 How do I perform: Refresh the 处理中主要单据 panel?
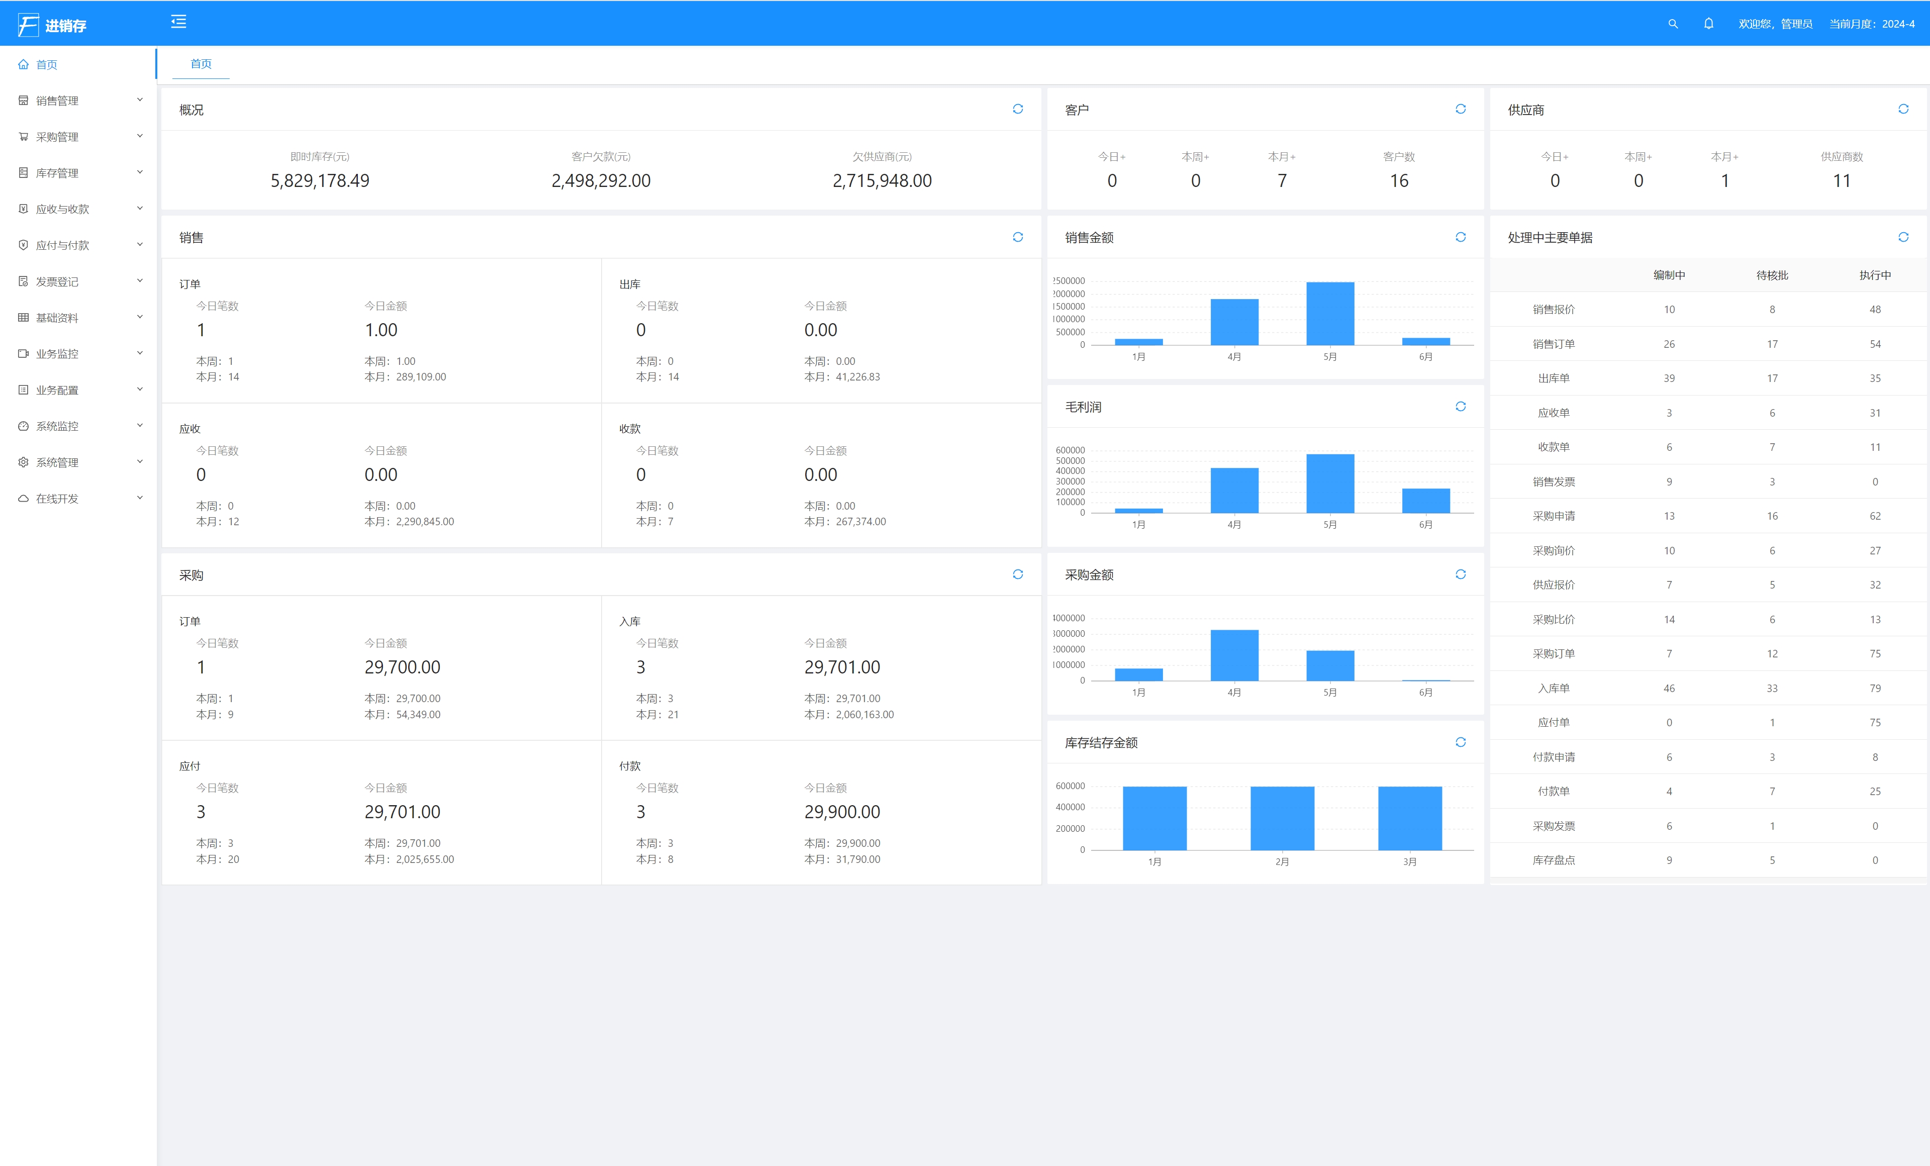click(x=1902, y=237)
